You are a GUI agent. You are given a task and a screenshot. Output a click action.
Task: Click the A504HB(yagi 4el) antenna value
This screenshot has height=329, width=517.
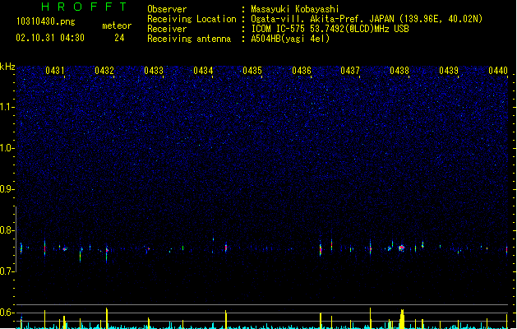point(290,39)
